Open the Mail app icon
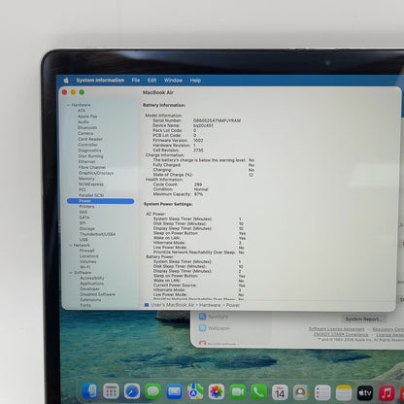404x404 pixels. [x=174, y=391]
